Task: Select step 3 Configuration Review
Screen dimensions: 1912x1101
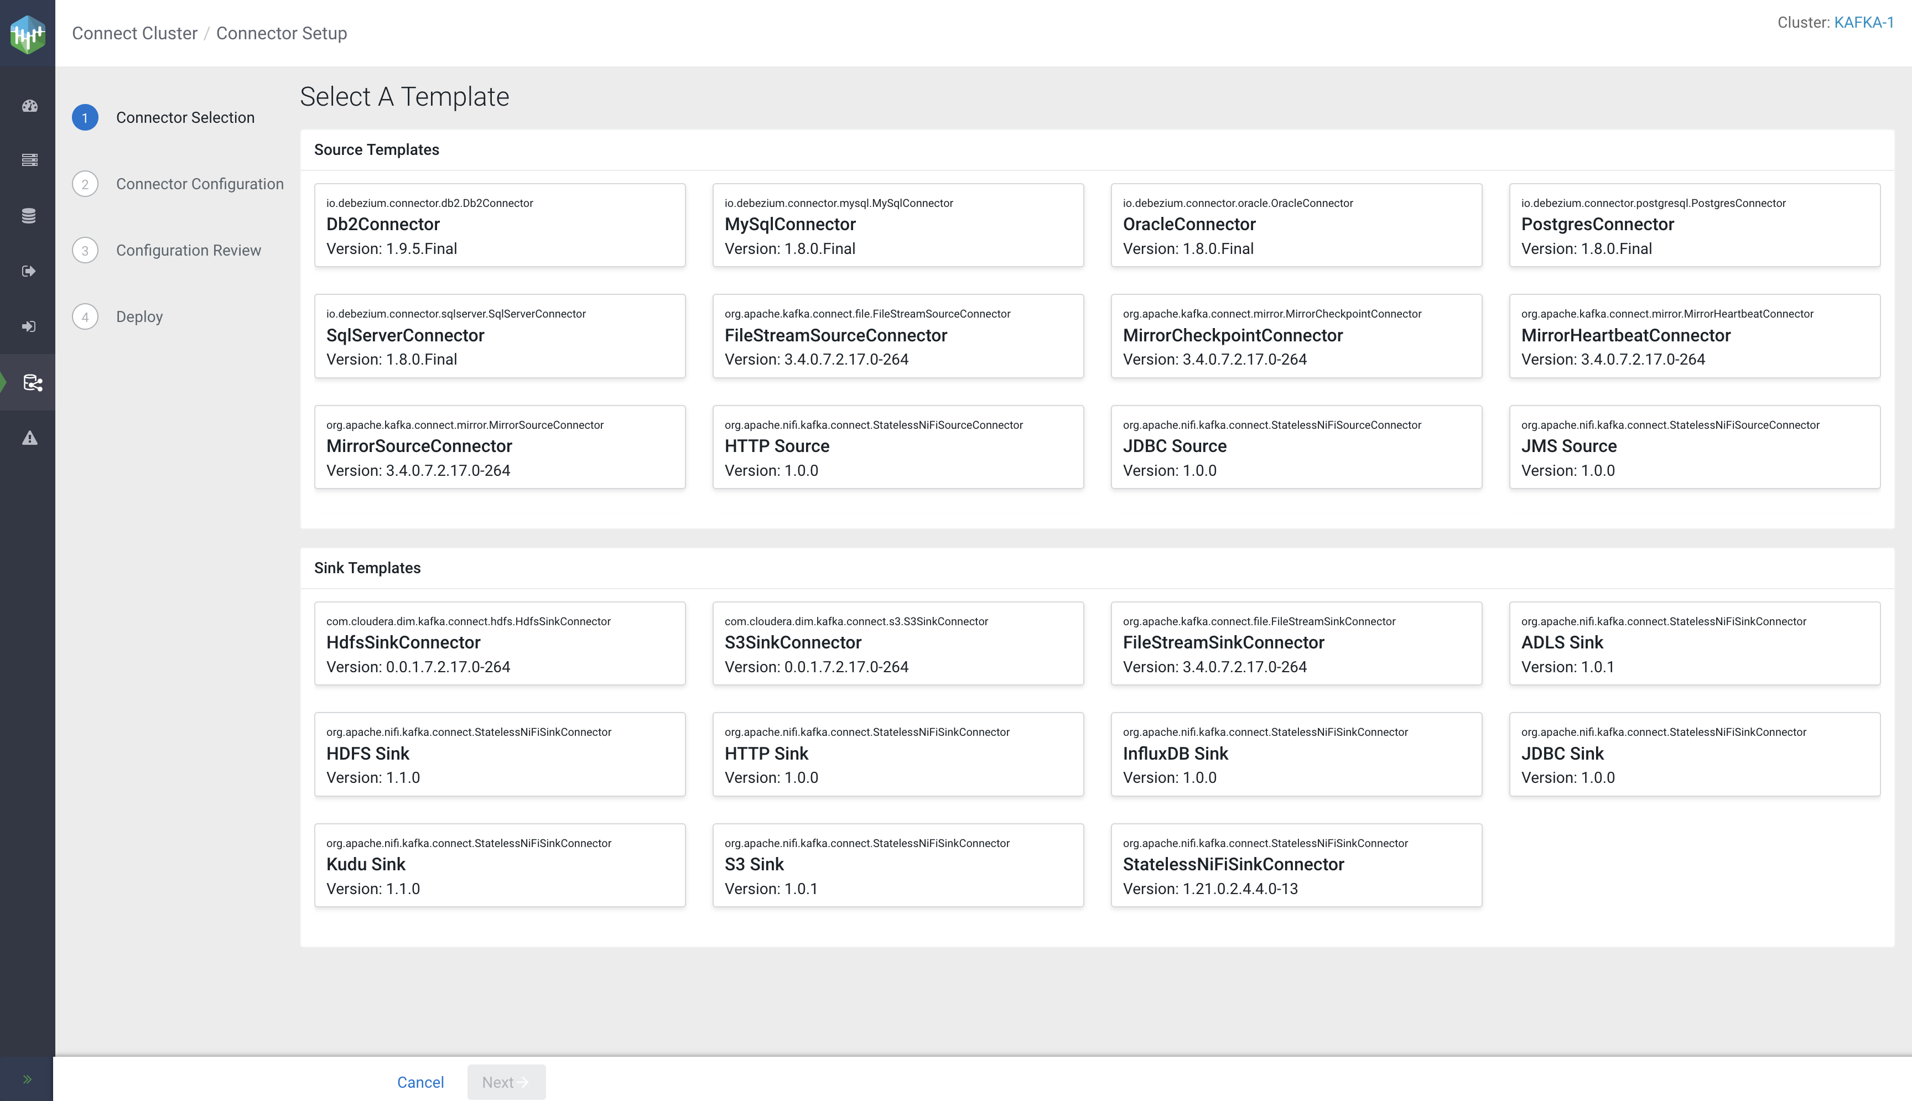Action: [x=188, y=250]
